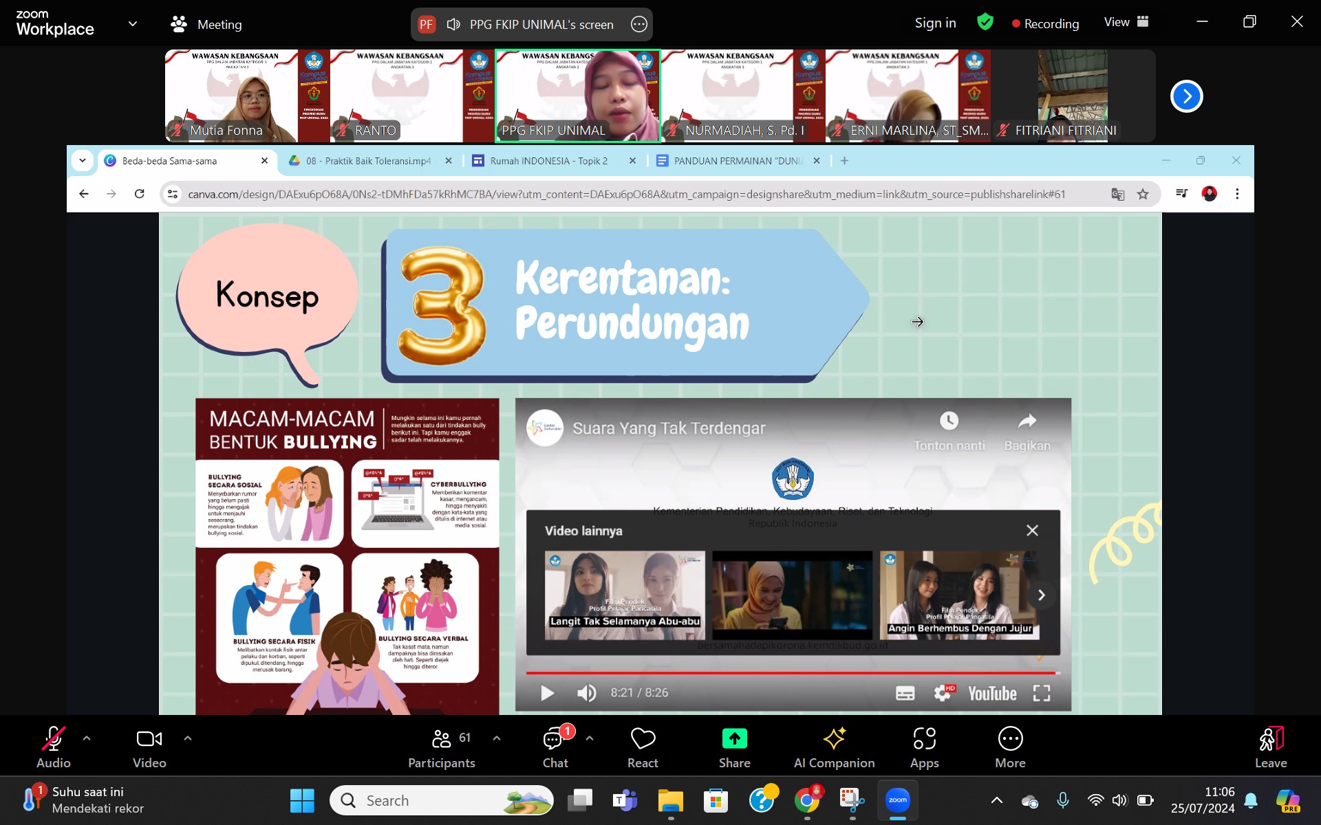1321x825 pixels.
Task: Open Windows Start menu
Action: pyautogui.click(x=302, y=800)
